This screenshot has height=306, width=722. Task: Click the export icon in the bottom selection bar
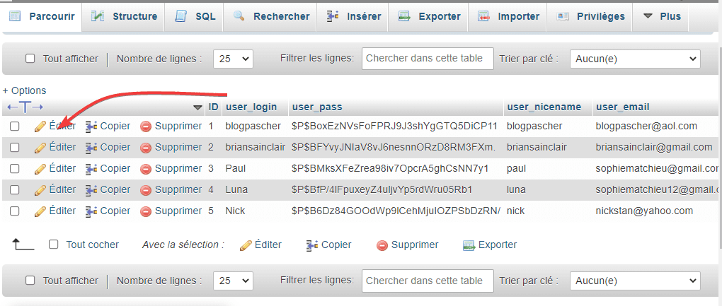pyautogui.click(x=469, y=245)
